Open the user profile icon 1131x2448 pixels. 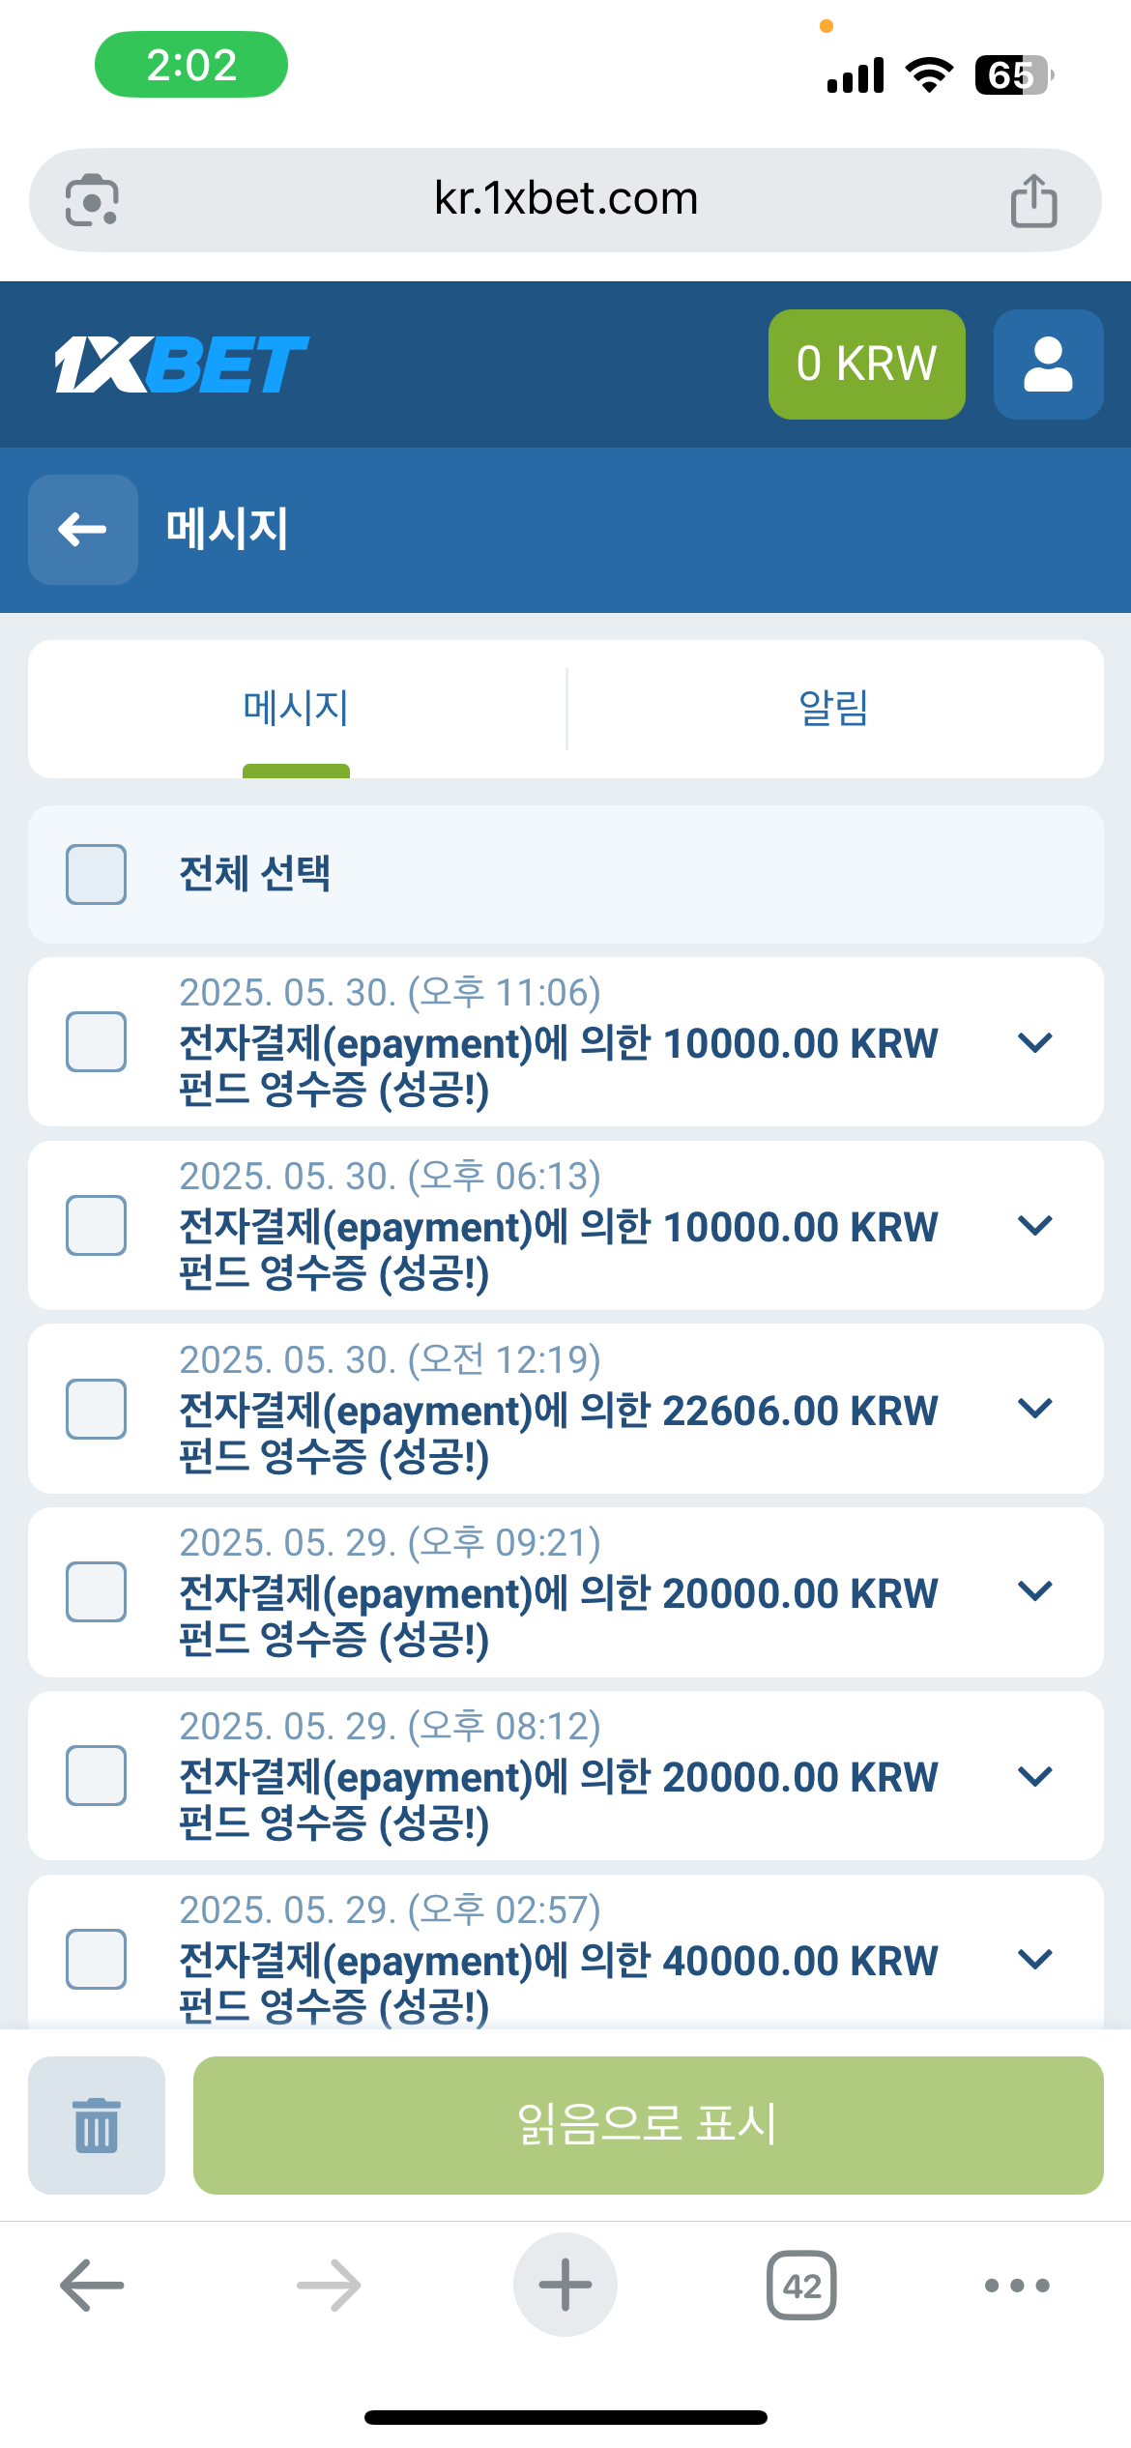point(1048,364)
